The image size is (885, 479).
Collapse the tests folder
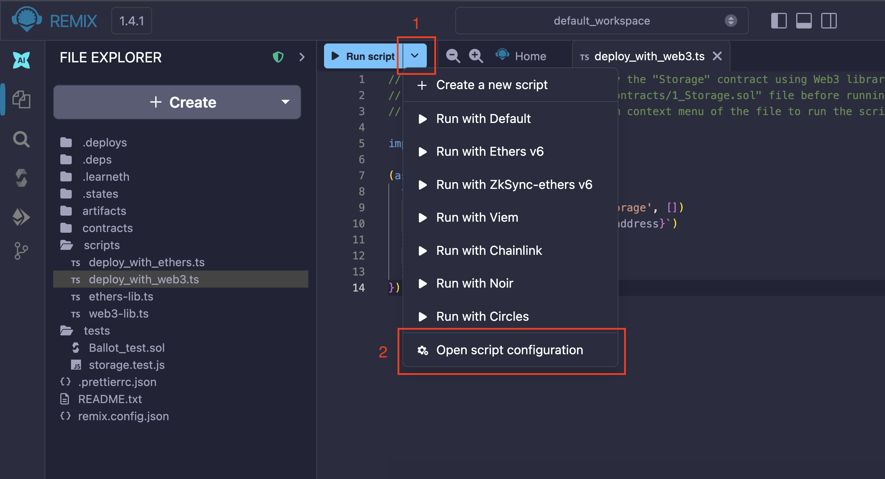click(85, 331)
